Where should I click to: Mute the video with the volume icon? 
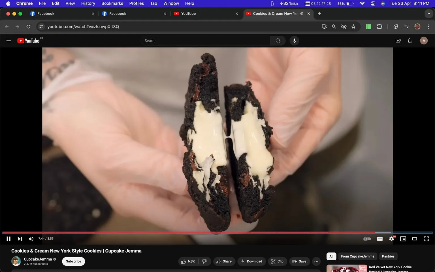31,239
